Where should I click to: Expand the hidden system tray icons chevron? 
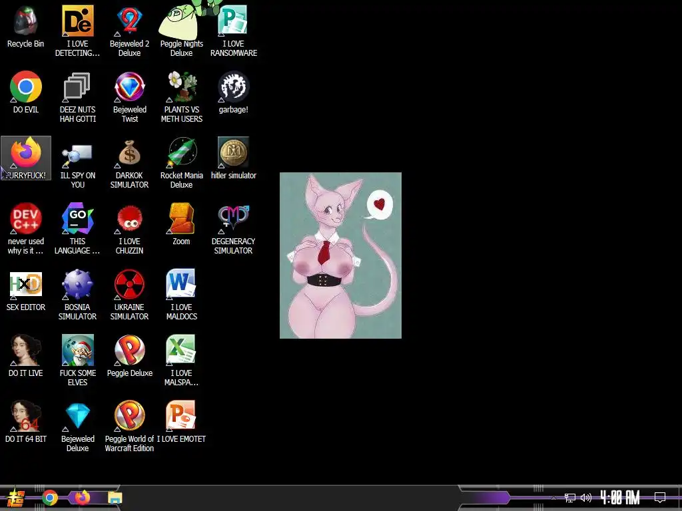553,498
